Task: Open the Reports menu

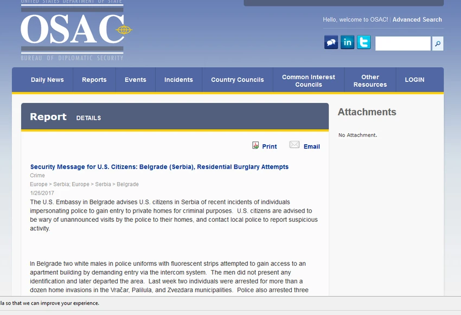Action: (x=94, y=80)
